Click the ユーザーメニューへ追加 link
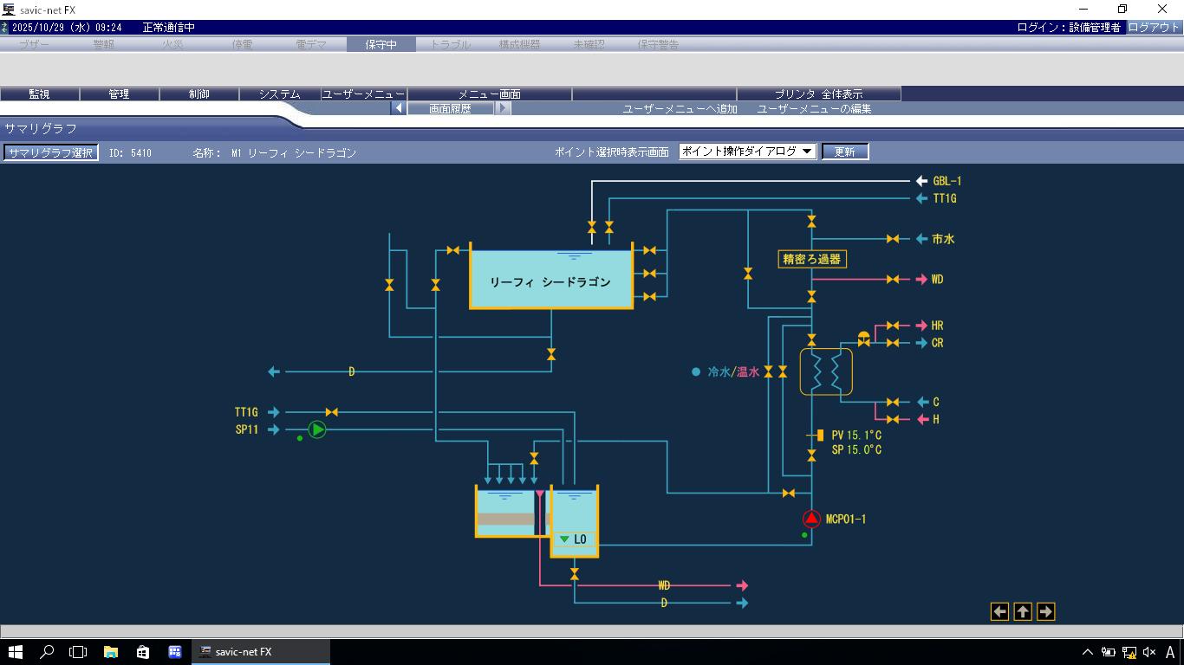1184x665 pixels. click(680, 108)
